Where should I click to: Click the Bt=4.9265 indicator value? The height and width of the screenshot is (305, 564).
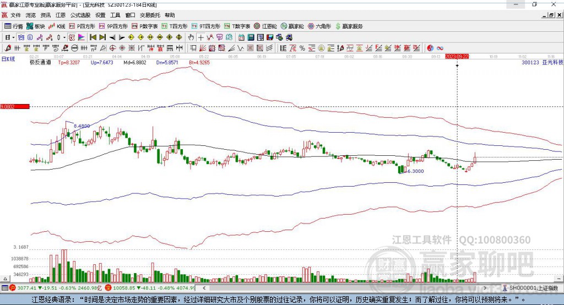199,63
